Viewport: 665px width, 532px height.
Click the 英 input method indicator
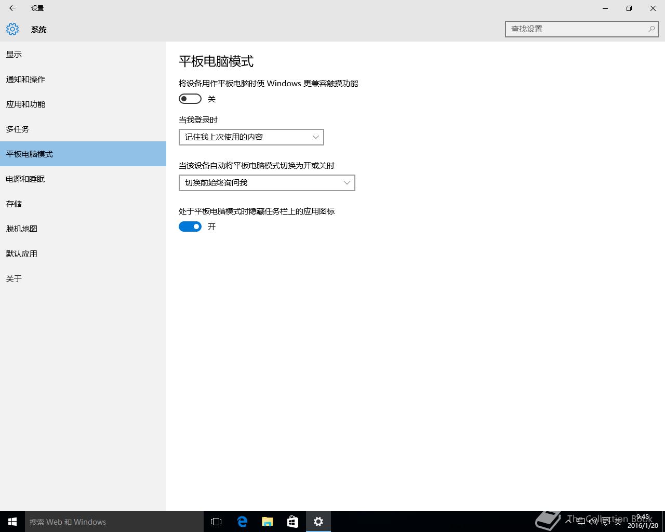coord(618,522)
